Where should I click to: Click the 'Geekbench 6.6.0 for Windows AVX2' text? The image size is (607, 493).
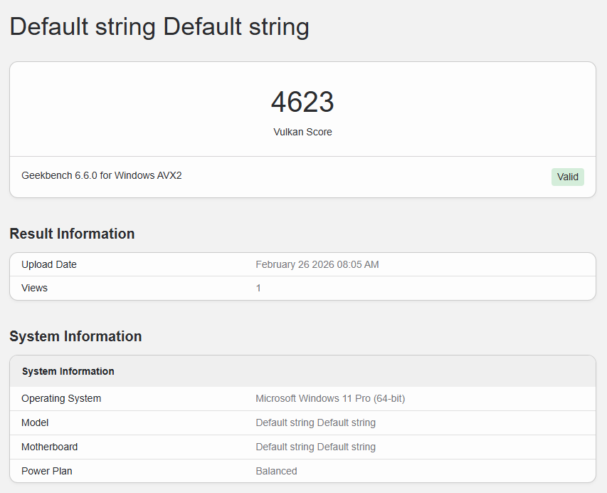click(x=102, y=175)
